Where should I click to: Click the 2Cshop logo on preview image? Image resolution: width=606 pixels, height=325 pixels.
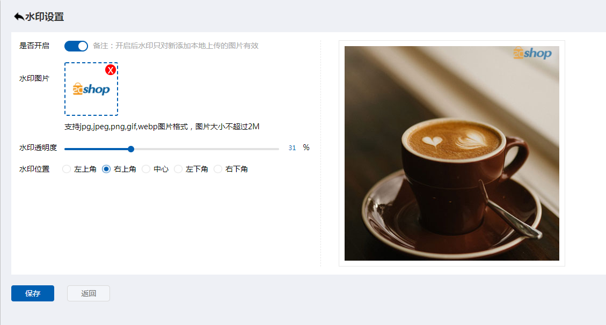click(532, 53)
